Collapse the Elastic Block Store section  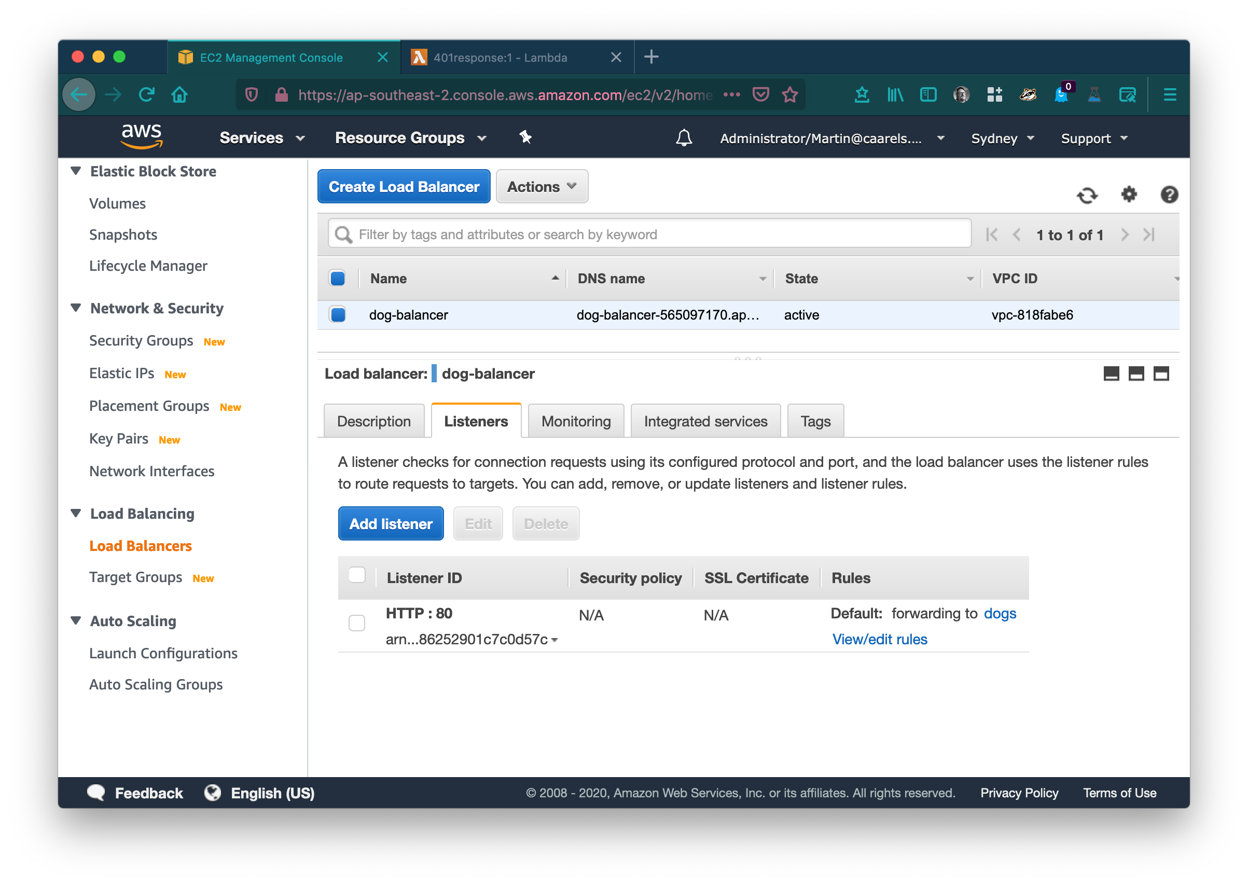click(76, 171)
